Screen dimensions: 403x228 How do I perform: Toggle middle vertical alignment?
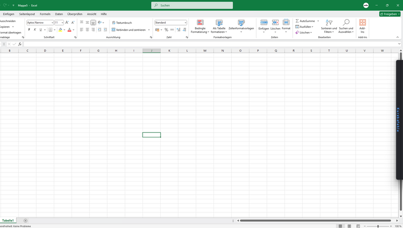point(87,23)
